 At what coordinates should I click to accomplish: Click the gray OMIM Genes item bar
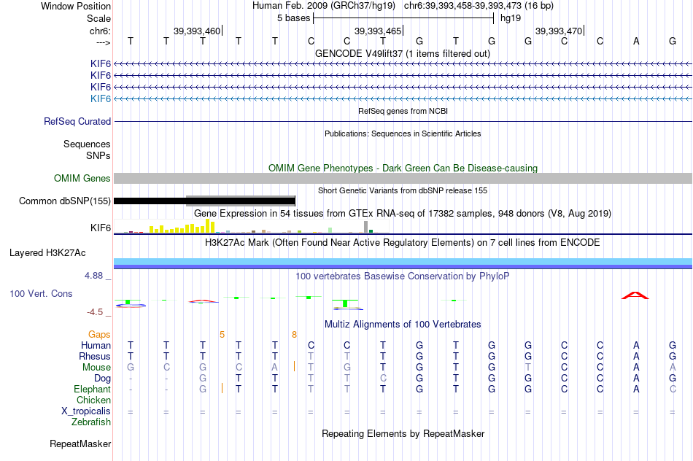[x=403, y=178]
